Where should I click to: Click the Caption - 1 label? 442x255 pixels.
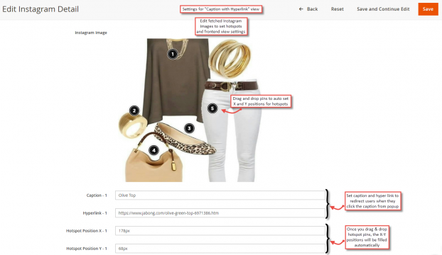[97, 195]
